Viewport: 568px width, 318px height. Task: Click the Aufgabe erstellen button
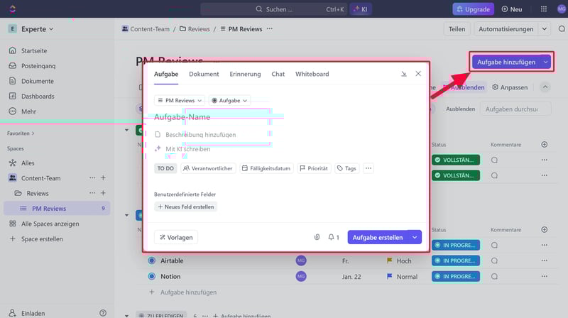pyautogui.click(x=378, y=237)
